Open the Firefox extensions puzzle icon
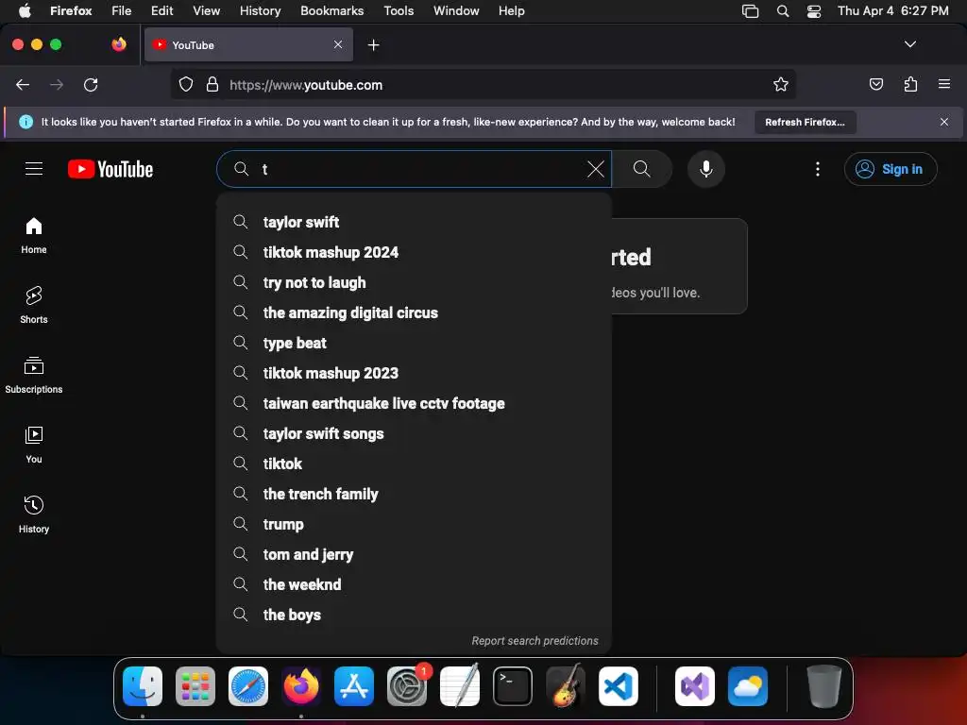967x725 pixels. pos(910,84)
